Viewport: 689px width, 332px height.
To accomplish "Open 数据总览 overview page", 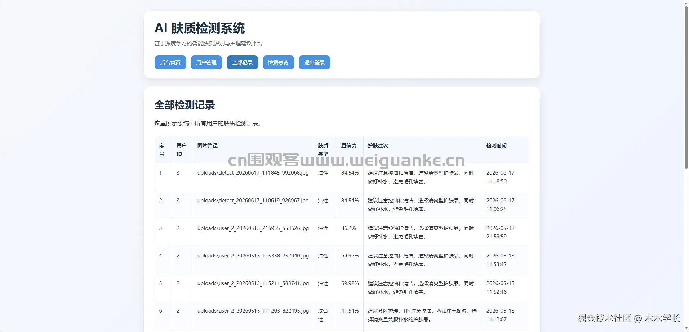I will tap(278, 63).
